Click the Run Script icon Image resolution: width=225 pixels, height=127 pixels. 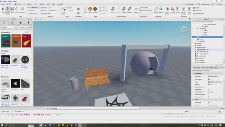189,11
